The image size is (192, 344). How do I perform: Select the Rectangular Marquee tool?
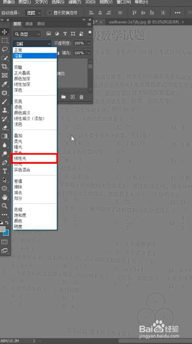tap(5, 41)
